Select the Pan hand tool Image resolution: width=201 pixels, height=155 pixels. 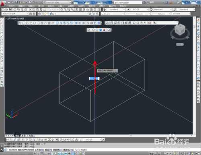click(x=62, y=10)
